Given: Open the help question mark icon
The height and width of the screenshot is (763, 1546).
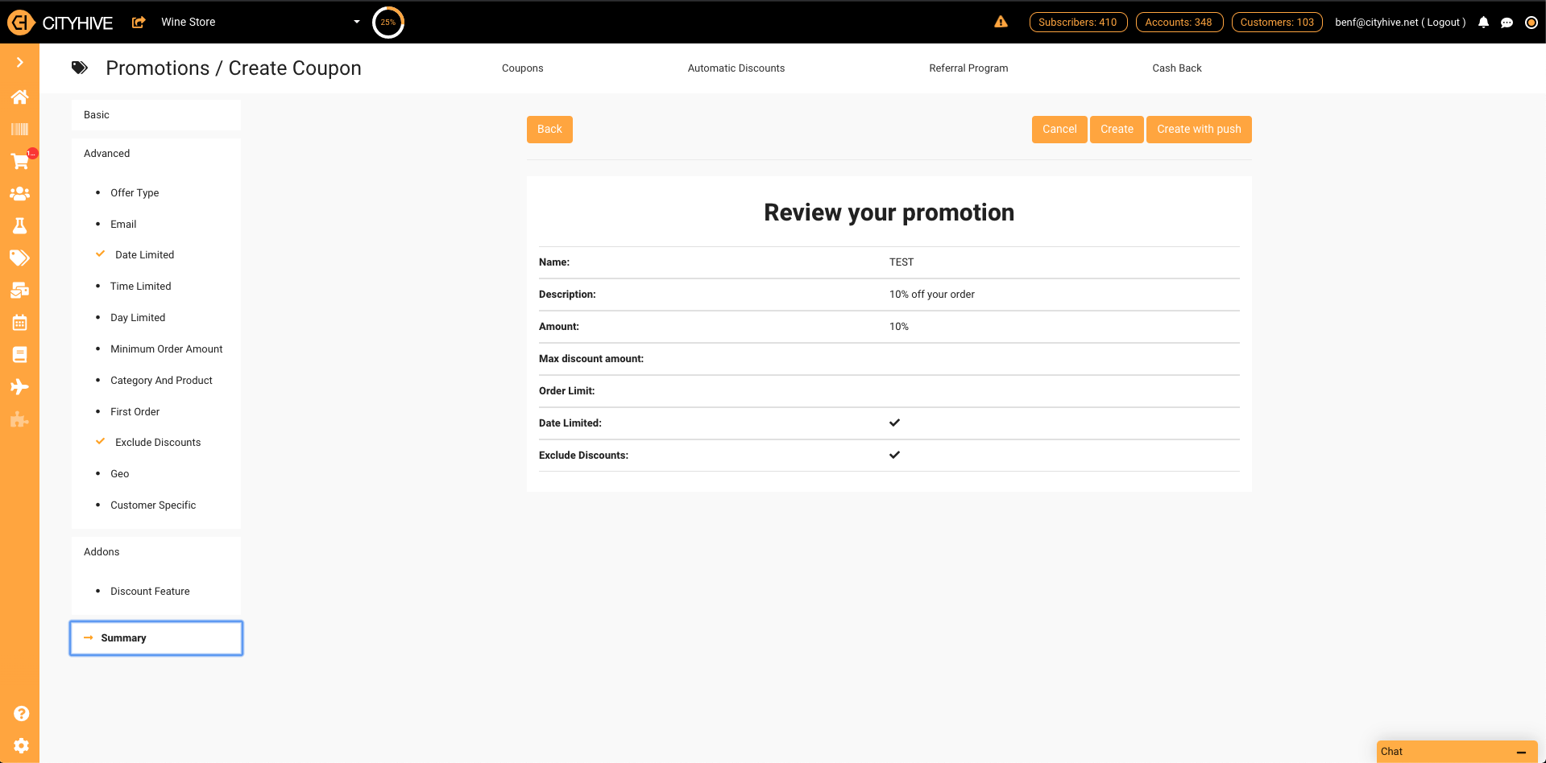Looking at the screenshot, I should coord(22,713).
